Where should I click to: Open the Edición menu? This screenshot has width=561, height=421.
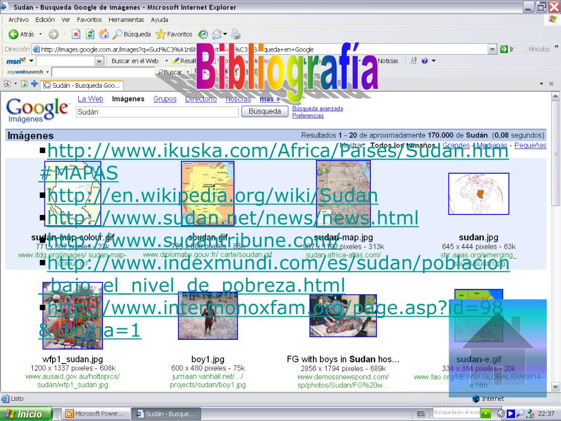pyautogui.click(x=45, y=20)
